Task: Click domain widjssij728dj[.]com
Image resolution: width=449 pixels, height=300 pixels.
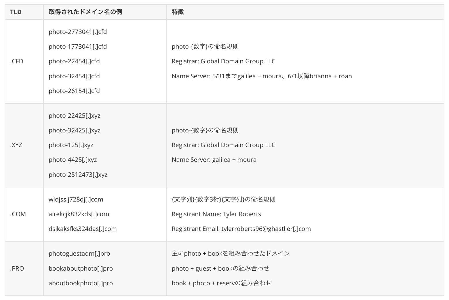Action: 76,200
